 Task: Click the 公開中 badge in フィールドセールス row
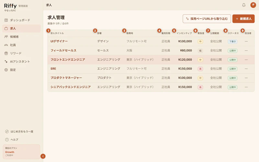(x=232, y=51)
